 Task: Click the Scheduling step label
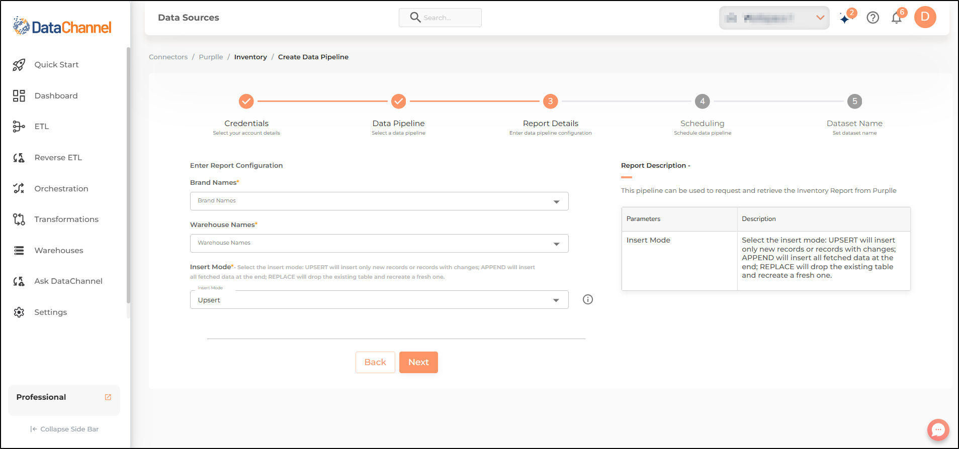pos(703,124)
